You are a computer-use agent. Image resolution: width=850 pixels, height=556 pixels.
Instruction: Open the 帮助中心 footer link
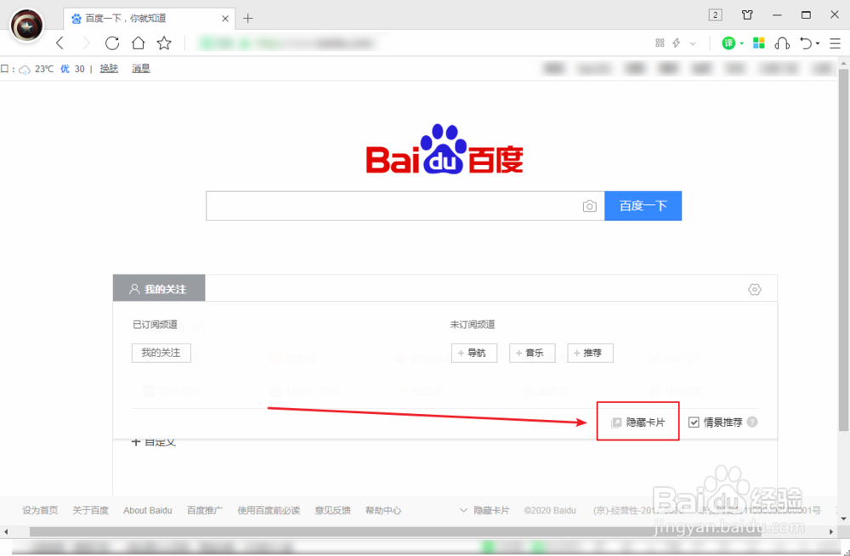tap(383, 510)
